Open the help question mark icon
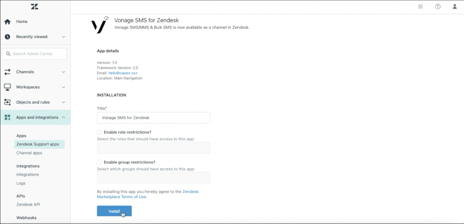 (x=438, y=6)
